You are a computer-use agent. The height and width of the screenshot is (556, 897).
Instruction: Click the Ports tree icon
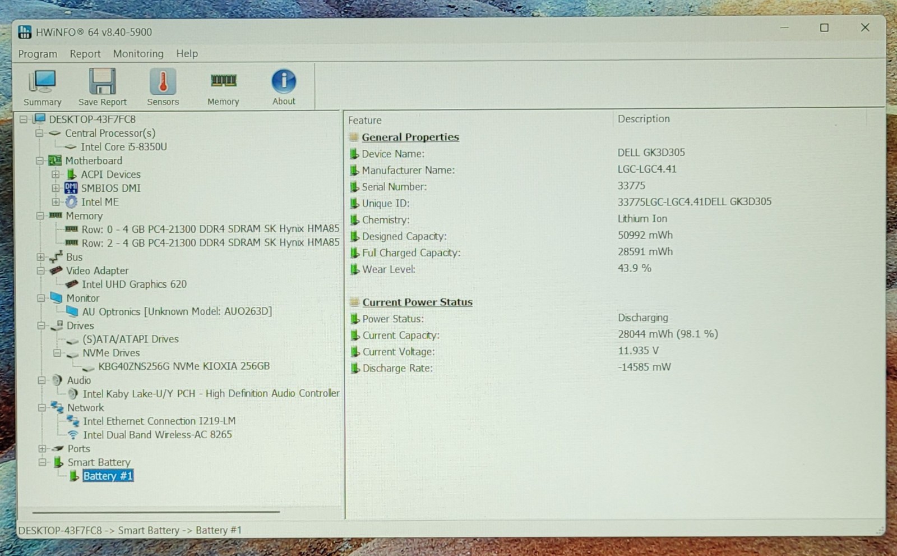(57, 449)
